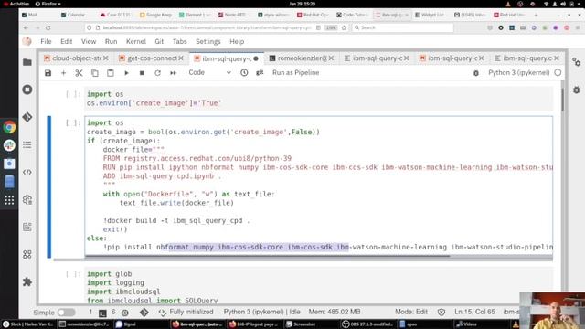Save the notebook with the disk icon
This screenshot has height=329, width=585.
pyautogui.click(x=48, y=73)
